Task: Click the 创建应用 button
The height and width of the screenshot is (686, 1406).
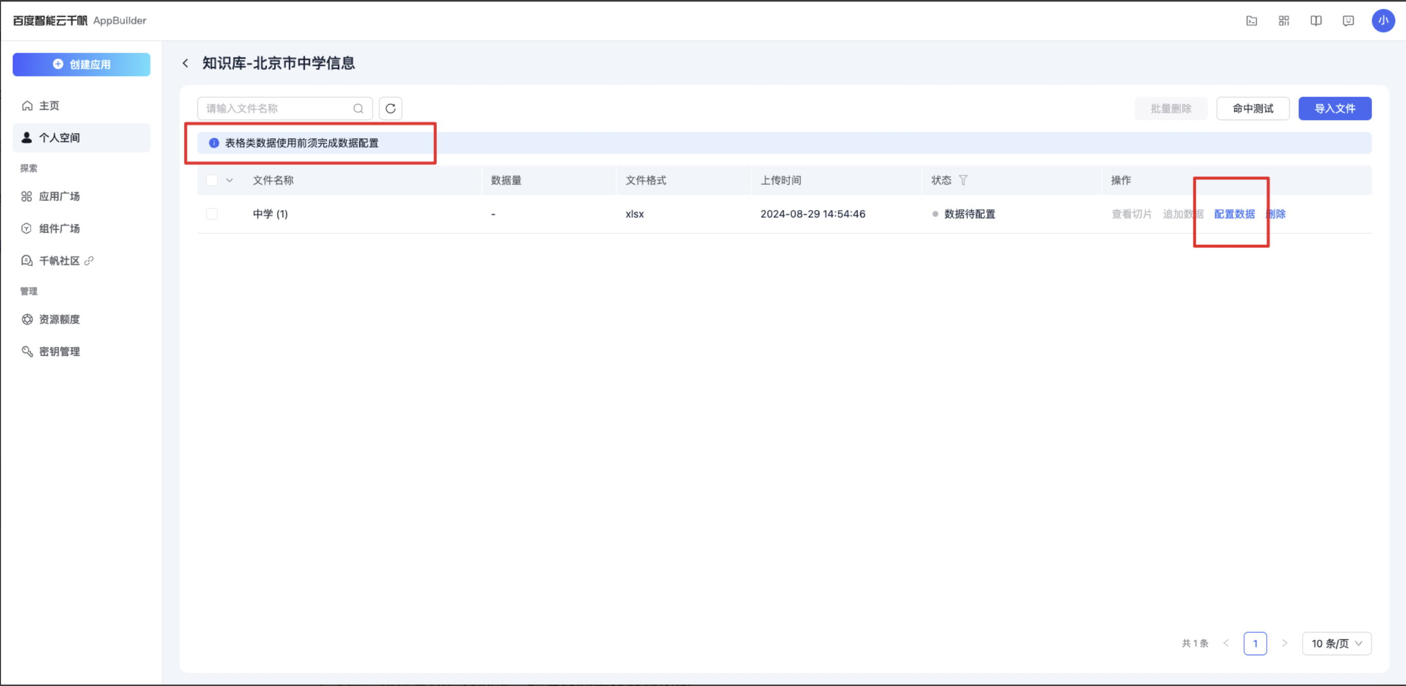Action: [x=81, y=64]
